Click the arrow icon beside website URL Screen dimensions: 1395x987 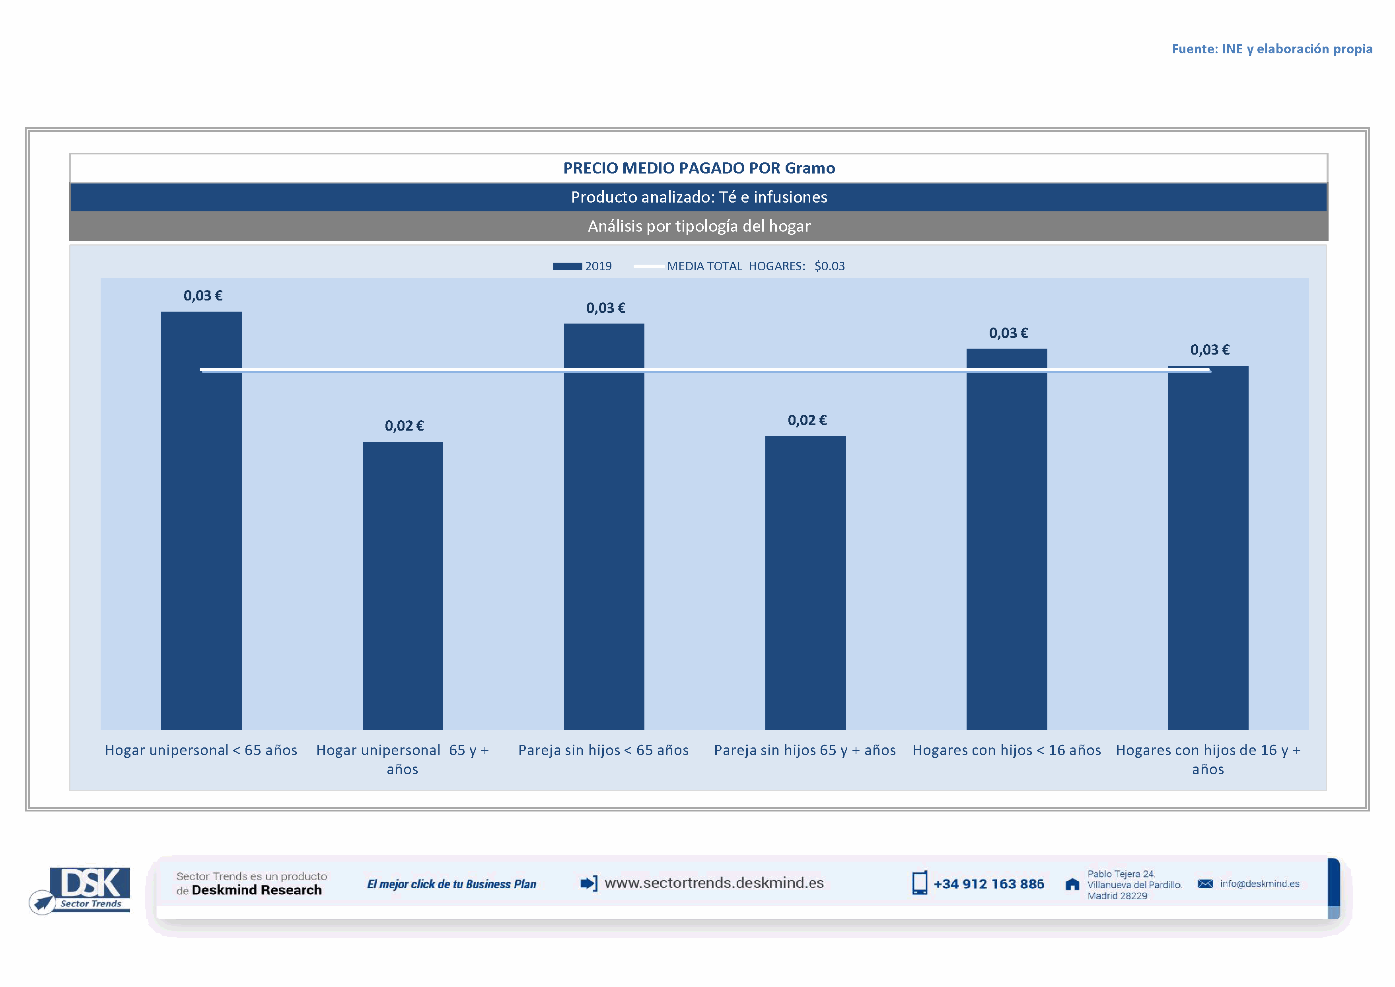click(x=588, y=883)
